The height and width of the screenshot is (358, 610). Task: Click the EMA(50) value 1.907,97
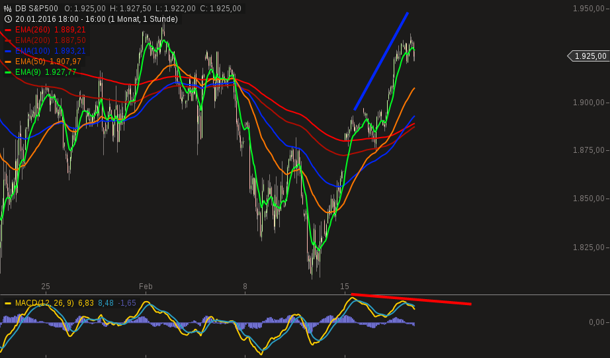tap(65, 62)
